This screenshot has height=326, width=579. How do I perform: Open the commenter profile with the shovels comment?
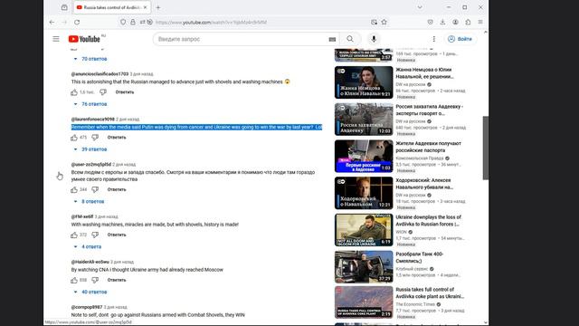(100, 74)
